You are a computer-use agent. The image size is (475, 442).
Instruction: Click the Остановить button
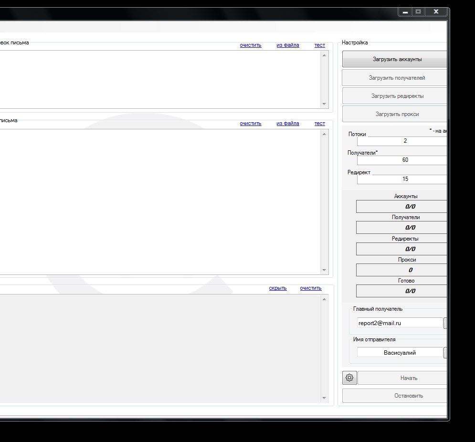(395, 396)
